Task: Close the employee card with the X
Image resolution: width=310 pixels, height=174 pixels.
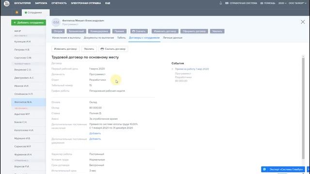Action: [x=303, y=22]
